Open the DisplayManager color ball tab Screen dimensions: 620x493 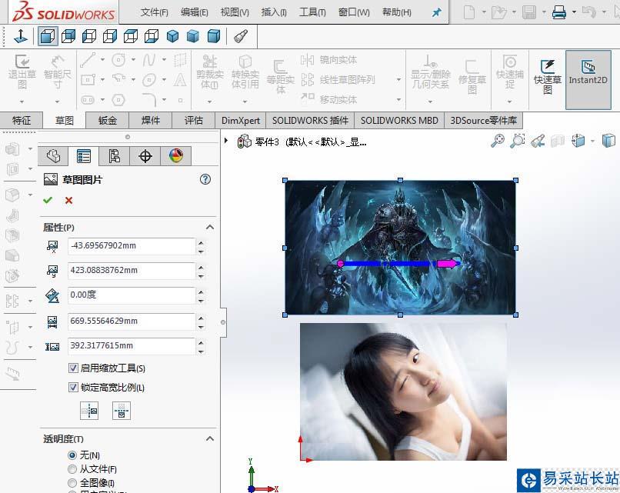pyautogui.click(x=176, y=156)
